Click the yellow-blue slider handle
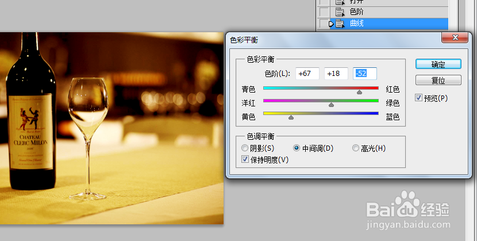 (291, 117)
